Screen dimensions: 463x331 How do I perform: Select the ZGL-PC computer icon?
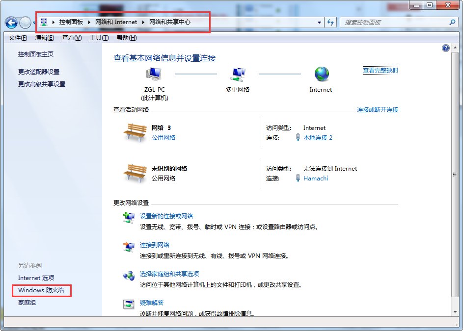153,72
